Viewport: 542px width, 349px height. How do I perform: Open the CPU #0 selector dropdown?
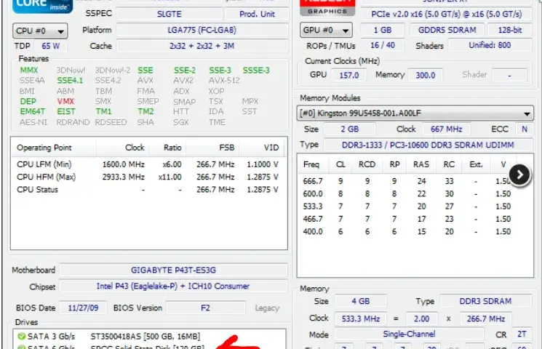tap(40, 31)
